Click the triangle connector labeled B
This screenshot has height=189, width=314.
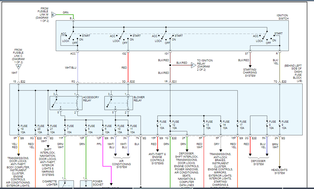53,14
